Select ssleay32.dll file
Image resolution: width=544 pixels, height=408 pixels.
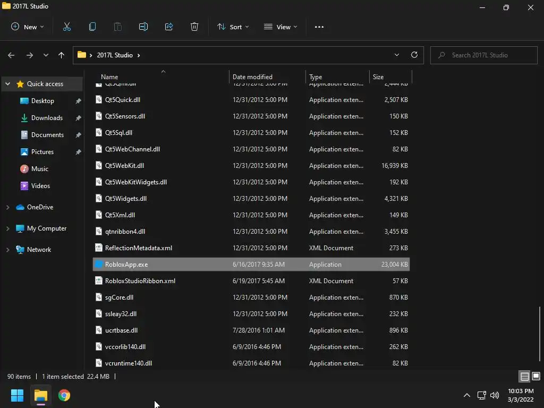point(251,313)
